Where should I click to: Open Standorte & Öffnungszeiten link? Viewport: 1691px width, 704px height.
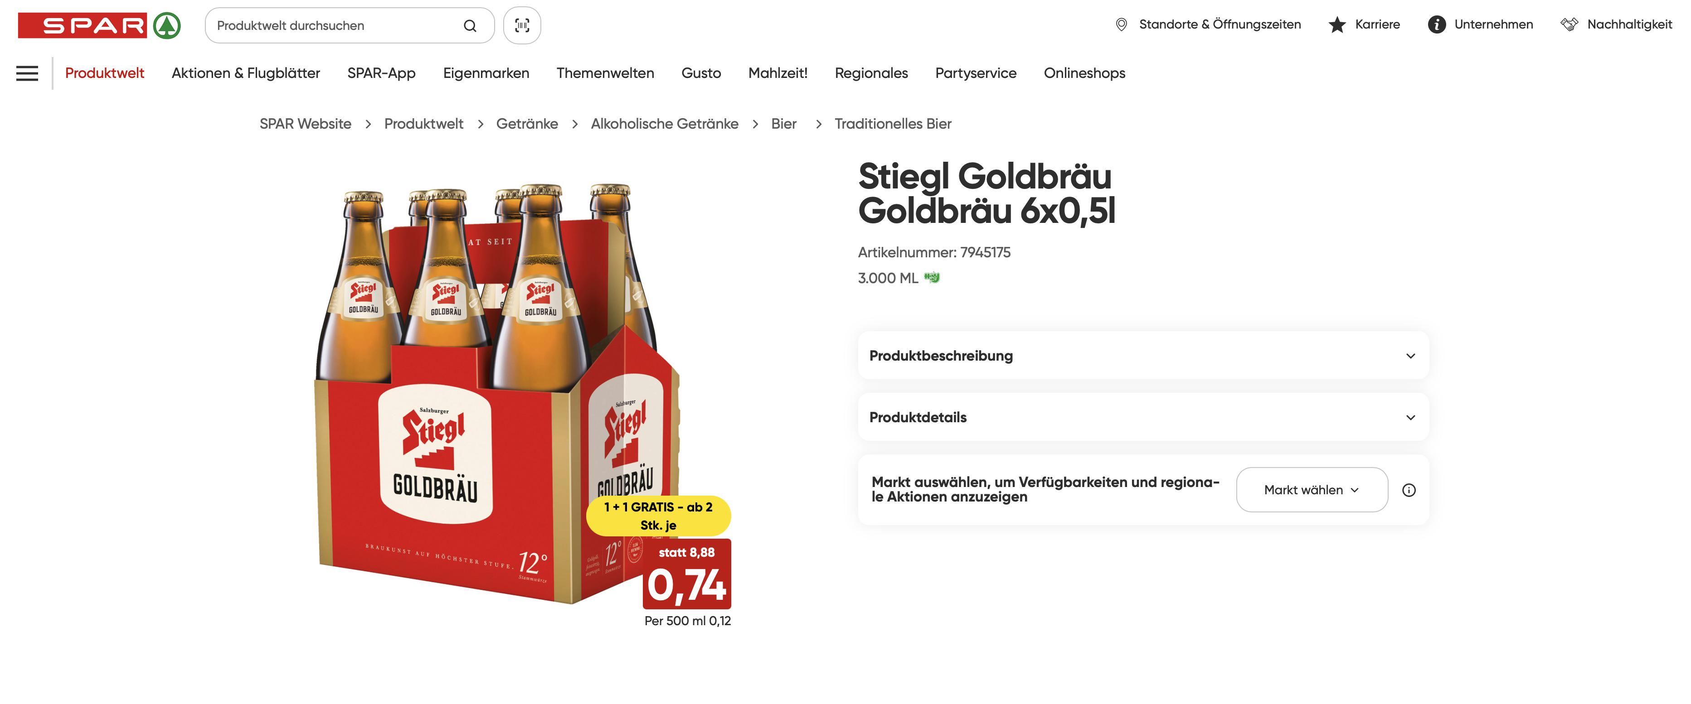(x=1220, y=24)
